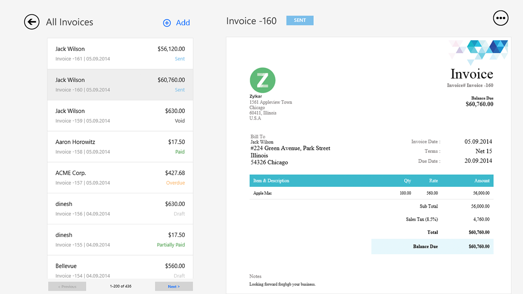
Task: Click the Previous page button
Action: tap(67, 286)
